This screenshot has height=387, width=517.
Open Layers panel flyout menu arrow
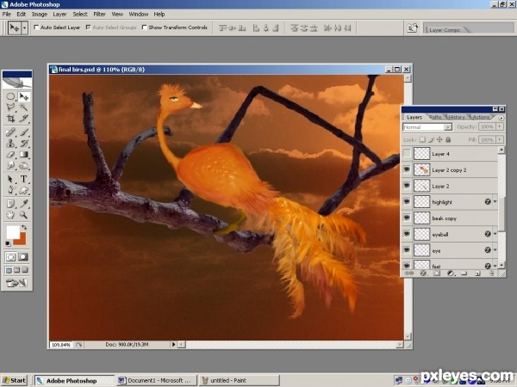pyautogui.click(x=501, y=118)
